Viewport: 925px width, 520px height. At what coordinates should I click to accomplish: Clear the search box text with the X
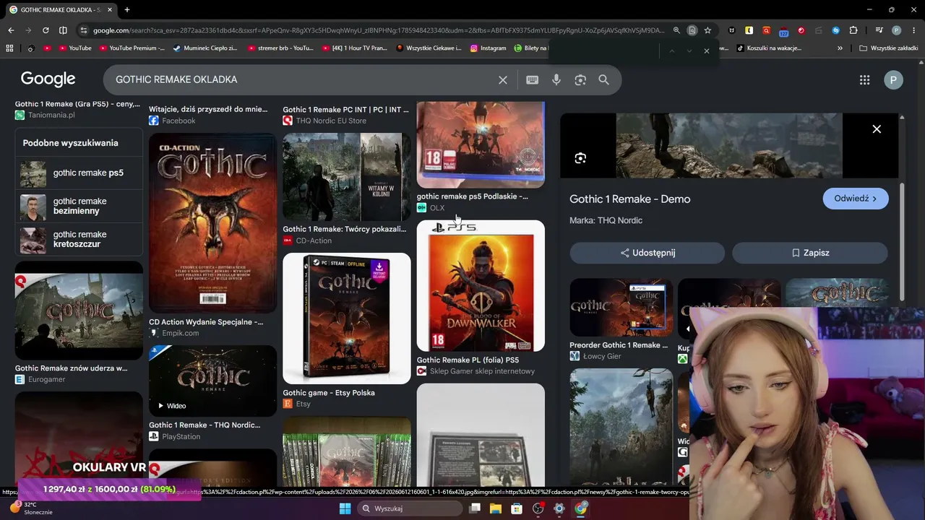[x=503, y=79]
